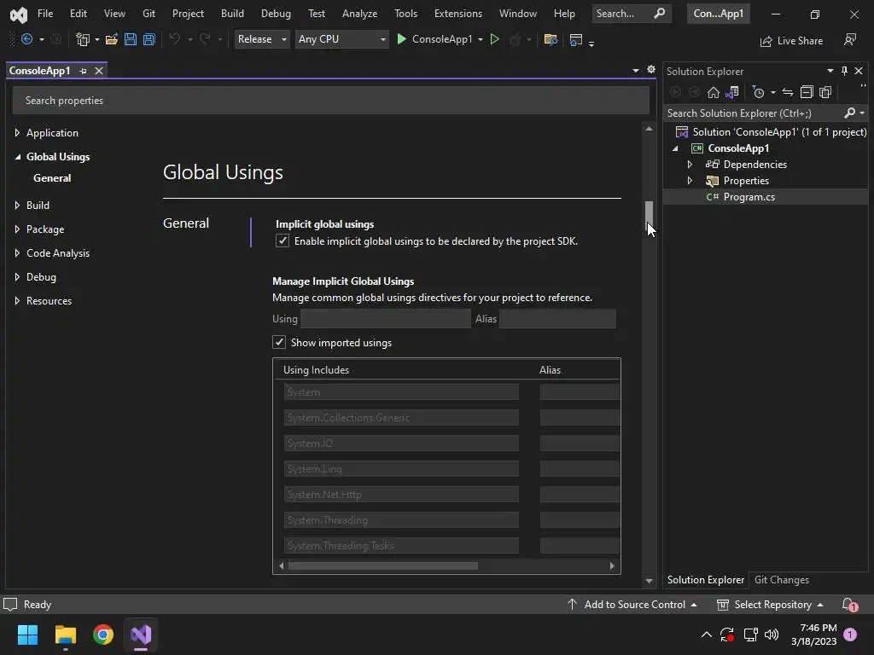874x655 pixels.
Task: Open the notifications bell in status bar
Action: (849, 605)
